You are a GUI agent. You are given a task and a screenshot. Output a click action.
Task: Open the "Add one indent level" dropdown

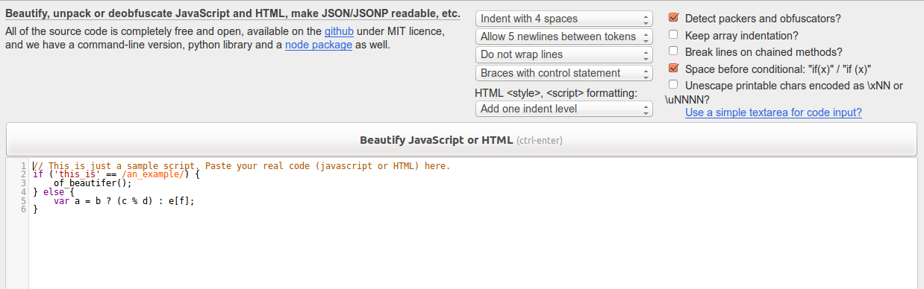tap(564, 109)
